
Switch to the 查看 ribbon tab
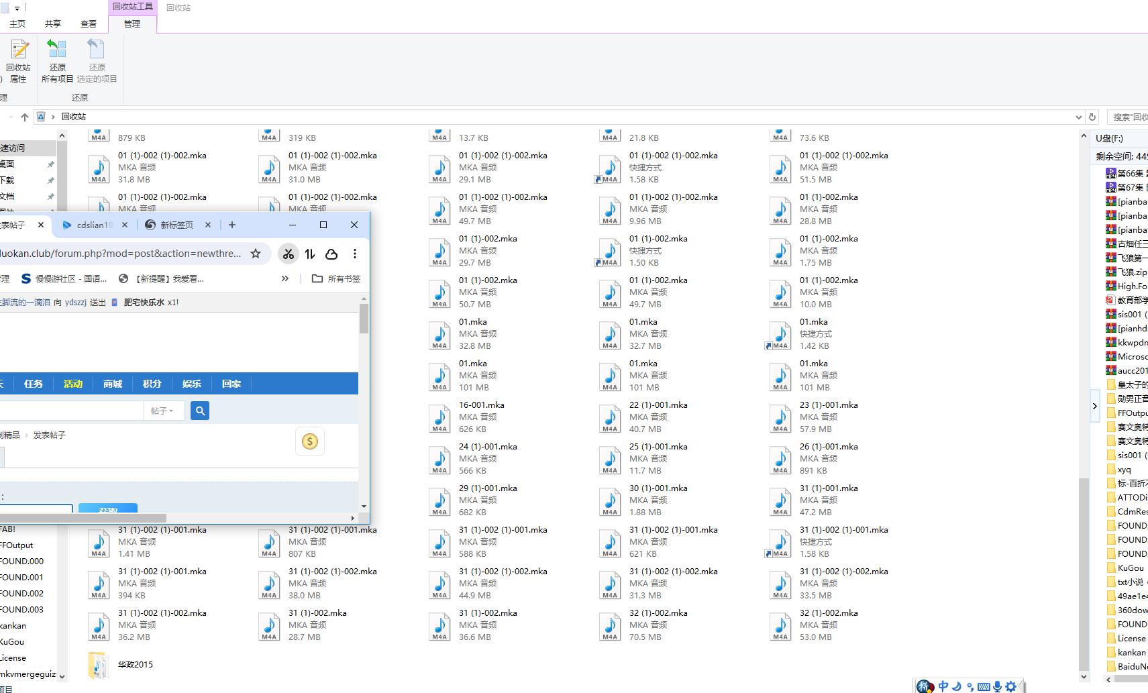[89, 23]
